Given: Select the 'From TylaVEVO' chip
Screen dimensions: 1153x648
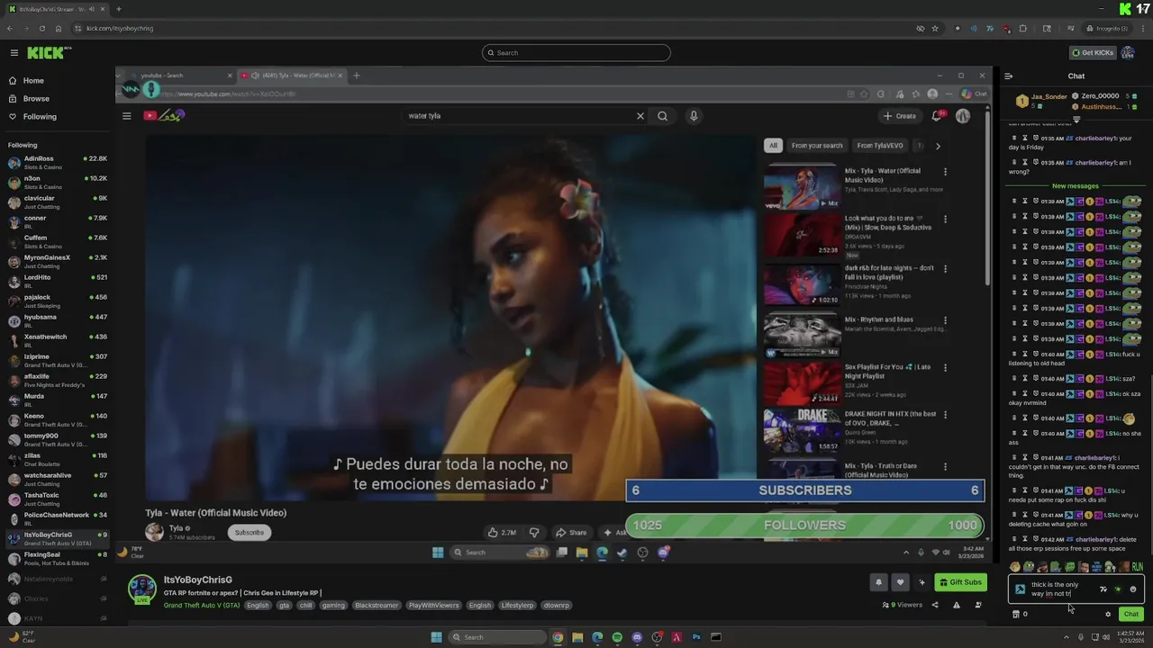Looking at the screenshot, I should pyautogui.click(x=880, y=145).
